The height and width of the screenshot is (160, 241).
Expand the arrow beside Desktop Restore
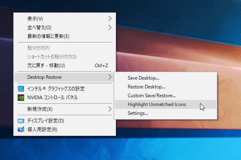click(x=110, y=77)
